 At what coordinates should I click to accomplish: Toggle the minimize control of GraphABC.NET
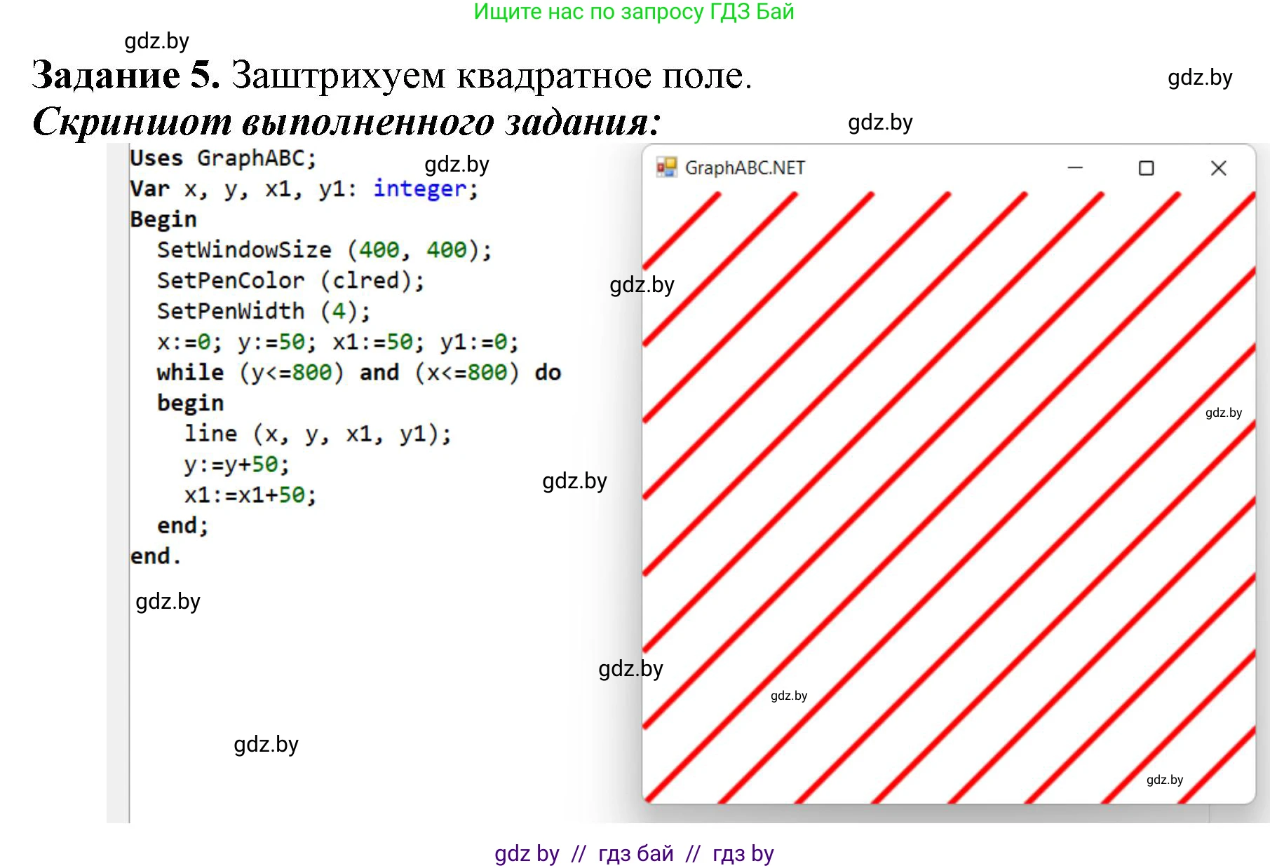point(1074,167)
